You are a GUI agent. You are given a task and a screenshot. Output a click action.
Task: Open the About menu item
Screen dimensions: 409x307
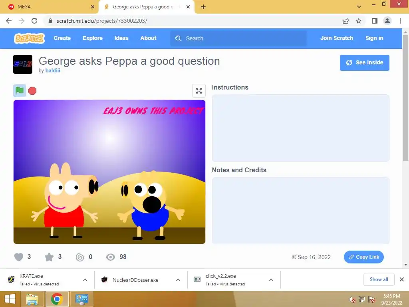(148, 38)
